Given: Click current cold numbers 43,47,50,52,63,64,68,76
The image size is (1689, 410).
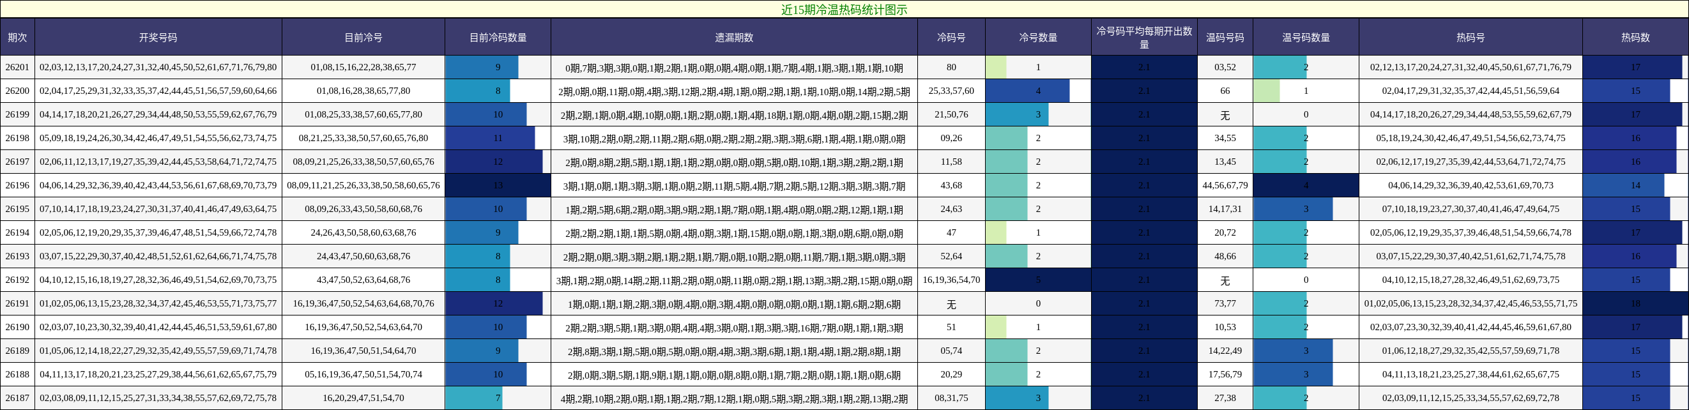Looking at the screenshot, I should 363,280.
